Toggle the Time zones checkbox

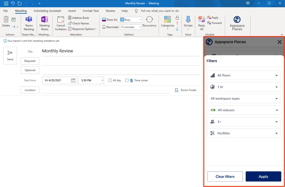pos(127,80)
